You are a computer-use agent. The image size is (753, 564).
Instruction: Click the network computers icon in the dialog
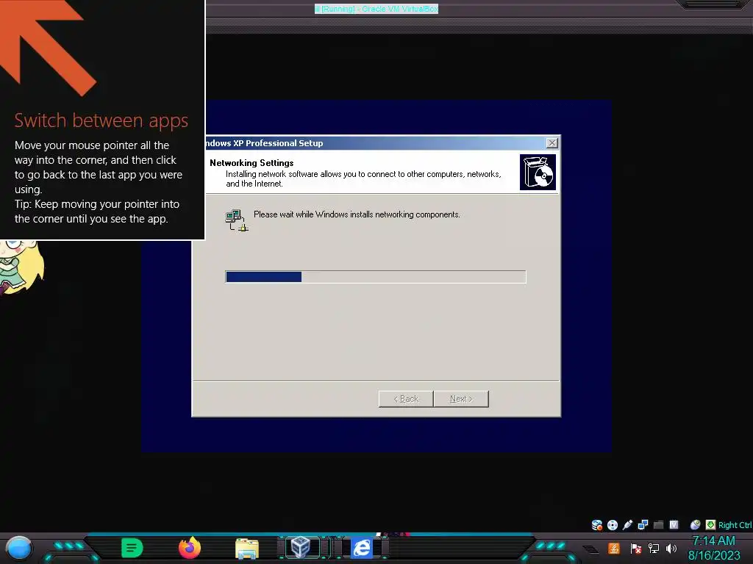pyautogui.click(x=236, y=220)
